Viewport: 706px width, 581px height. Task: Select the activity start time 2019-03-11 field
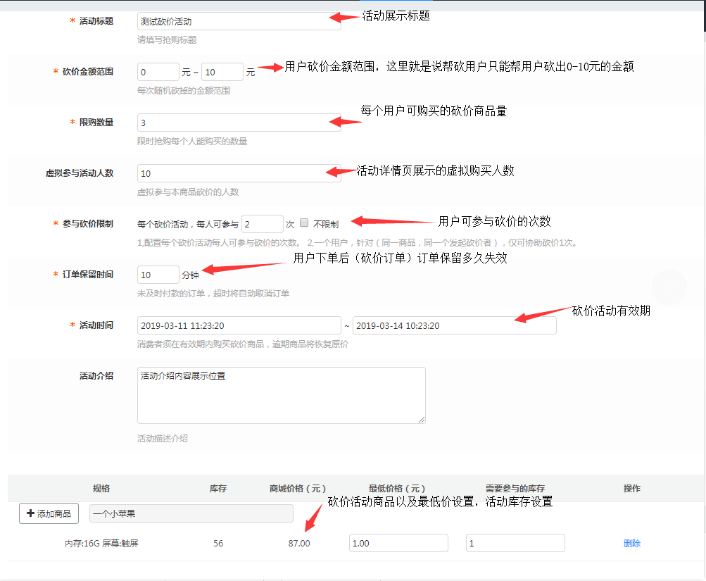click(238, 325)
